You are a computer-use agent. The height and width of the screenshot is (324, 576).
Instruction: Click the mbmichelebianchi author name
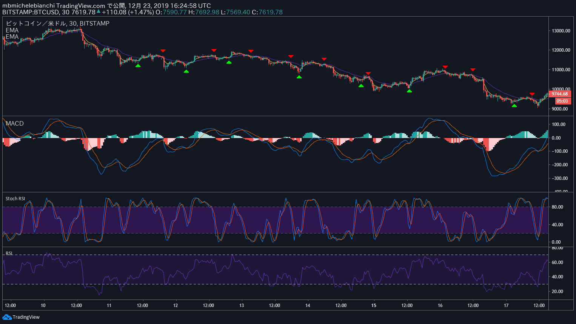28,6
